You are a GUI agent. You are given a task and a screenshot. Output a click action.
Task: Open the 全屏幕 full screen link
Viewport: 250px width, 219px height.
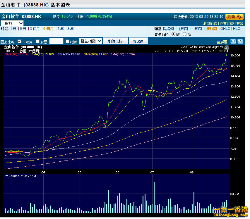(222, 42)
